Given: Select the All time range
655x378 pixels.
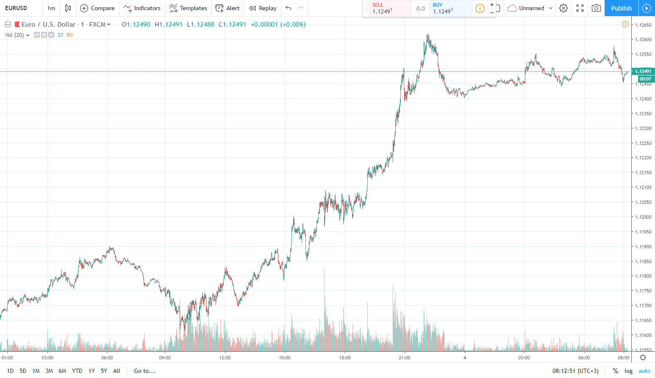Looking at the screenshot, I should coord(117,371).
